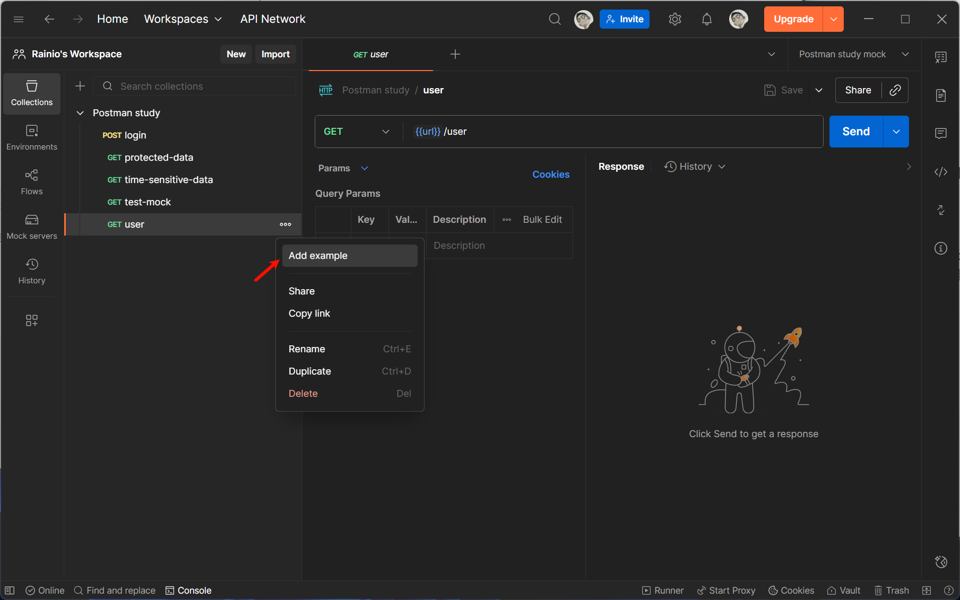Open help icon in status bar
The height and width of the screenshot is (600, 960).
[949, 590]
